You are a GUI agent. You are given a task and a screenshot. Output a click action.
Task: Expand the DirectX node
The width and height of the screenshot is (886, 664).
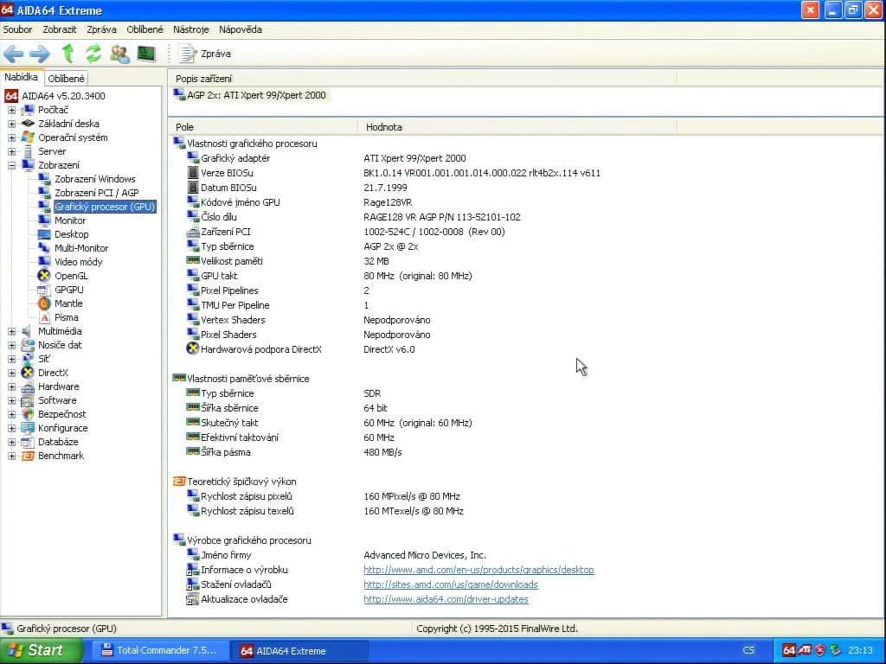(11, 373)
